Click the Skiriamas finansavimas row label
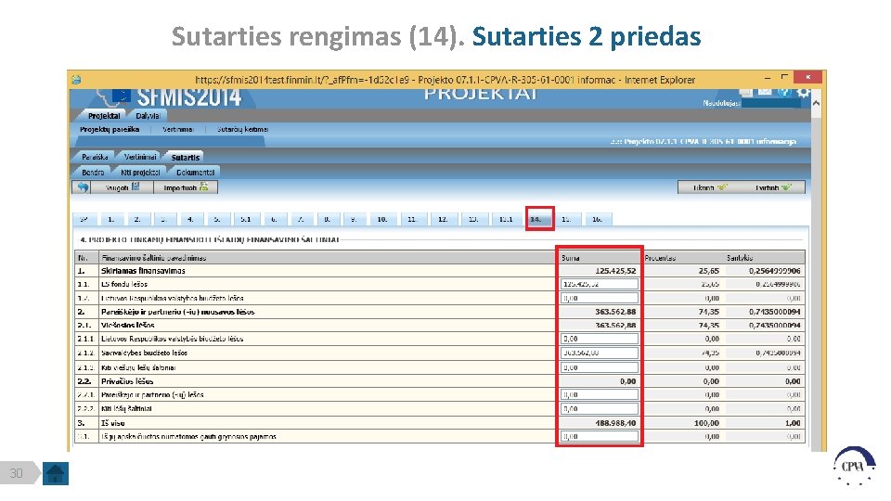This screenshot has height=501, width=891. pyautogui.click(x=143, y=271)
